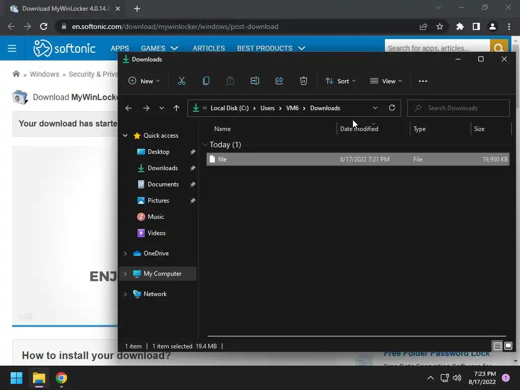Sort by the Name column header

point(222,128)
